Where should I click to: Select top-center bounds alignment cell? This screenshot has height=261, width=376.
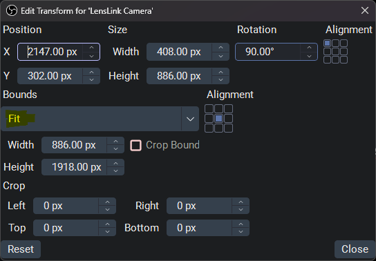[x=218, y=108]
